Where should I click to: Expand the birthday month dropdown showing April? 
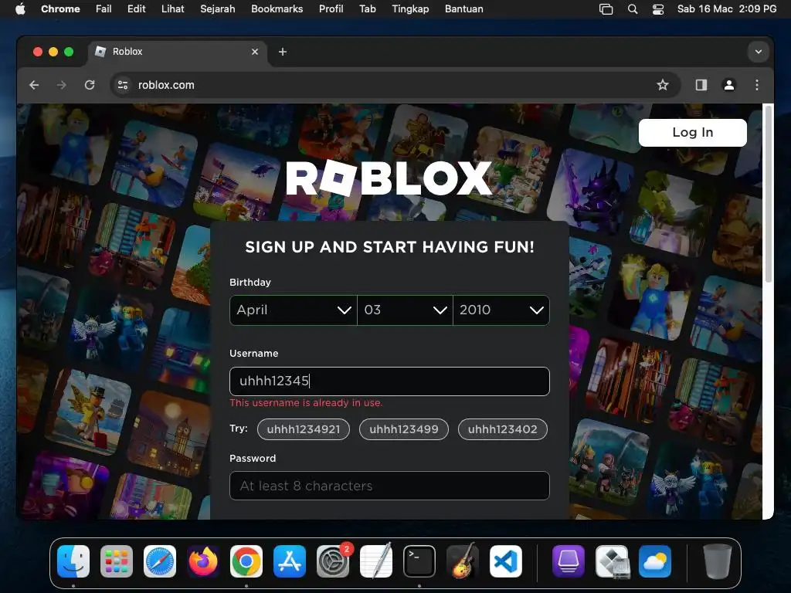click(x=293, y=310)
